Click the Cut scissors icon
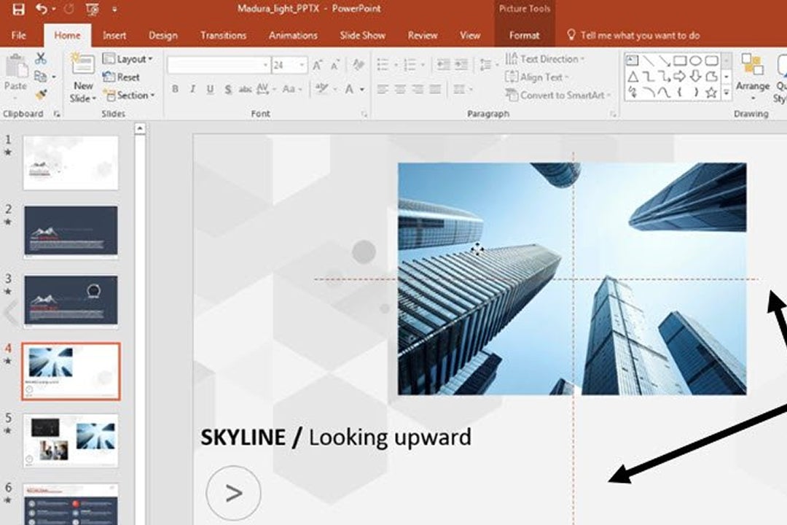The image size is (787, 525). tap(41, 59)
